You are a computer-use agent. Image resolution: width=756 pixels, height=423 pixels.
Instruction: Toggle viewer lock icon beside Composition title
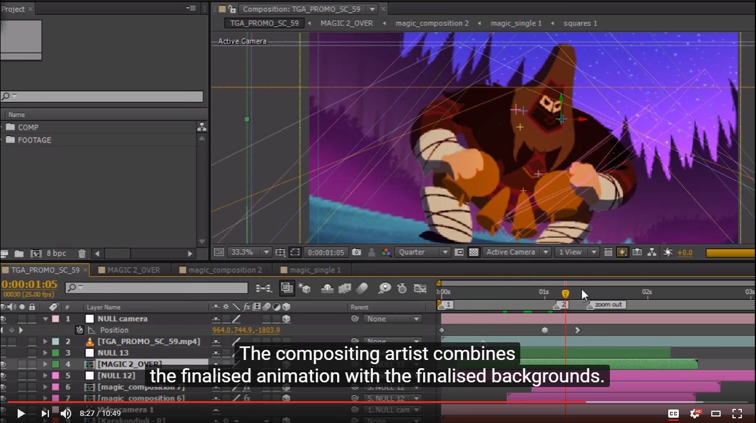(232, 9)
